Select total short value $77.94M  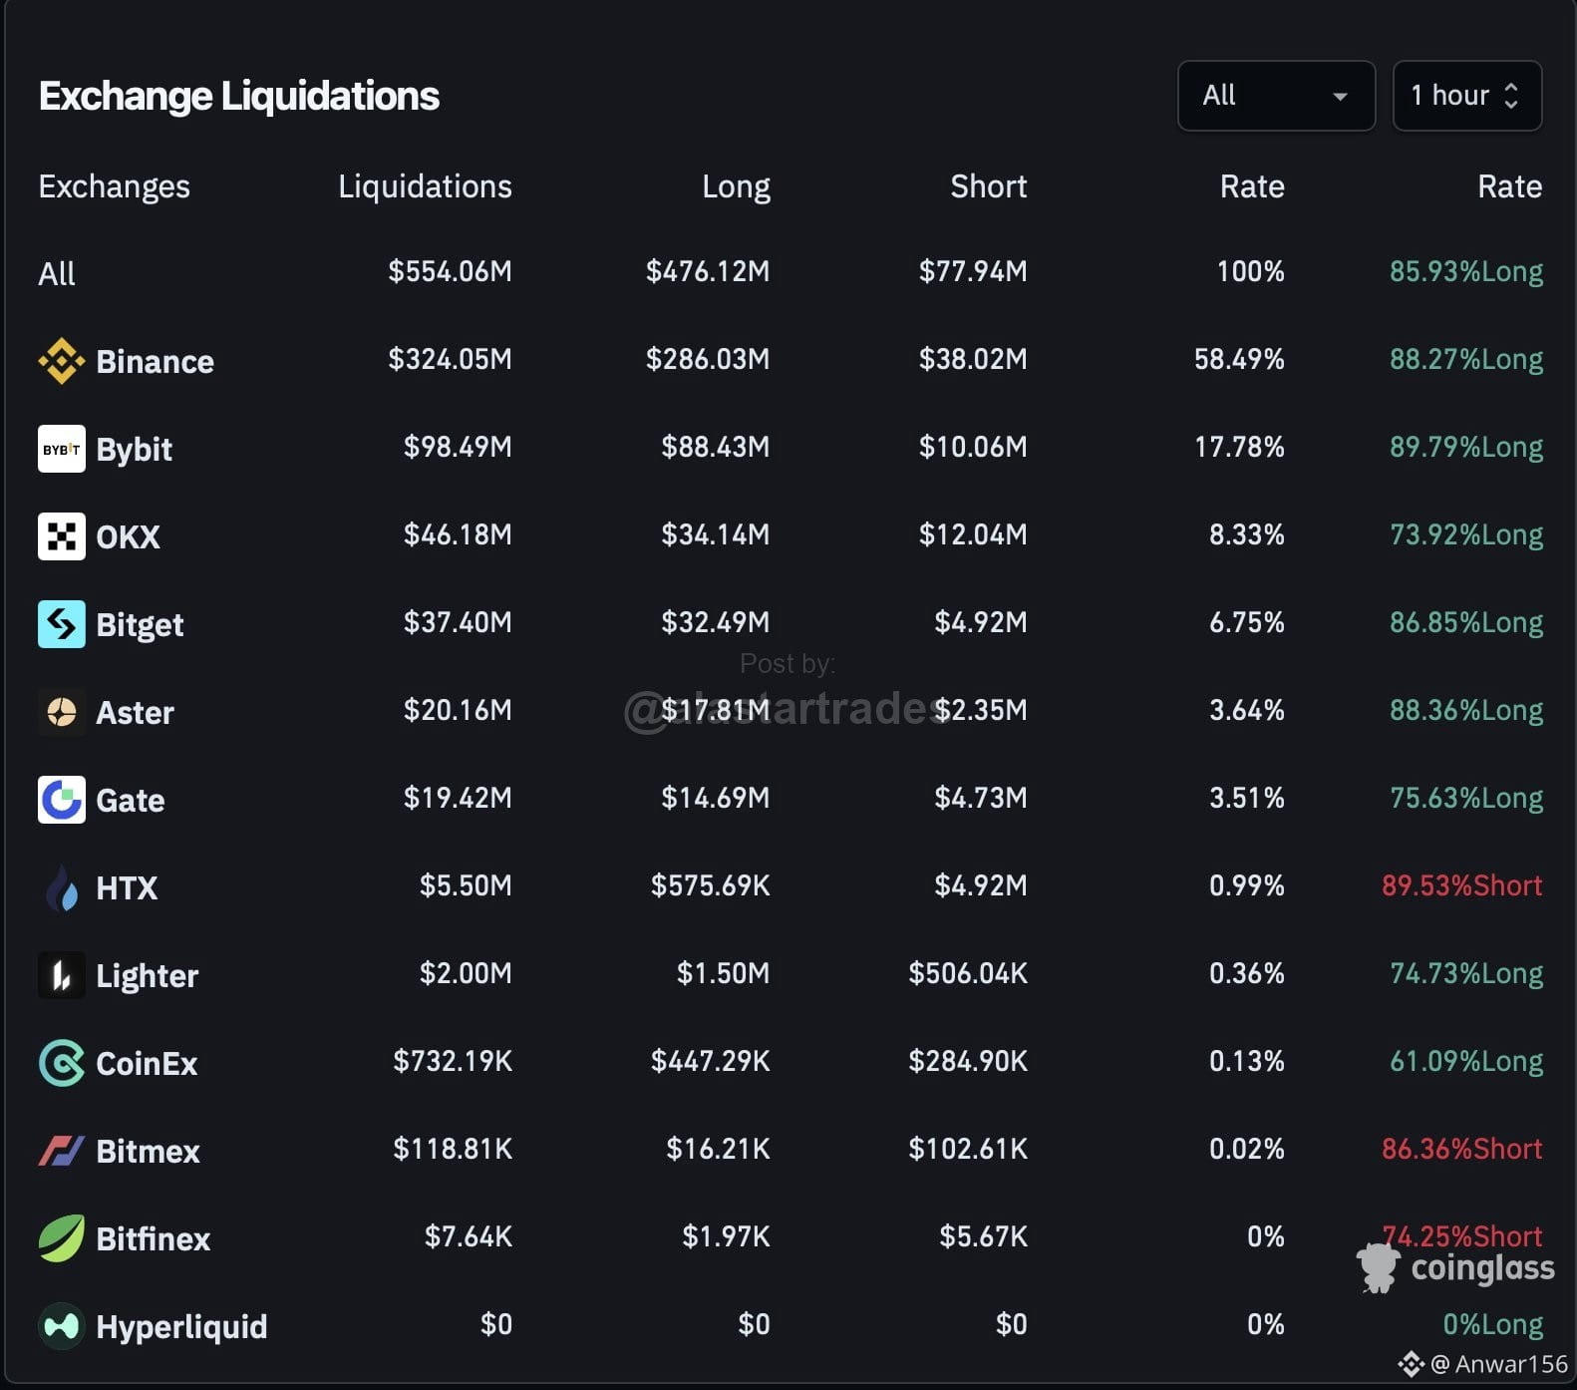pyautogui.click(x=973, y=271)
